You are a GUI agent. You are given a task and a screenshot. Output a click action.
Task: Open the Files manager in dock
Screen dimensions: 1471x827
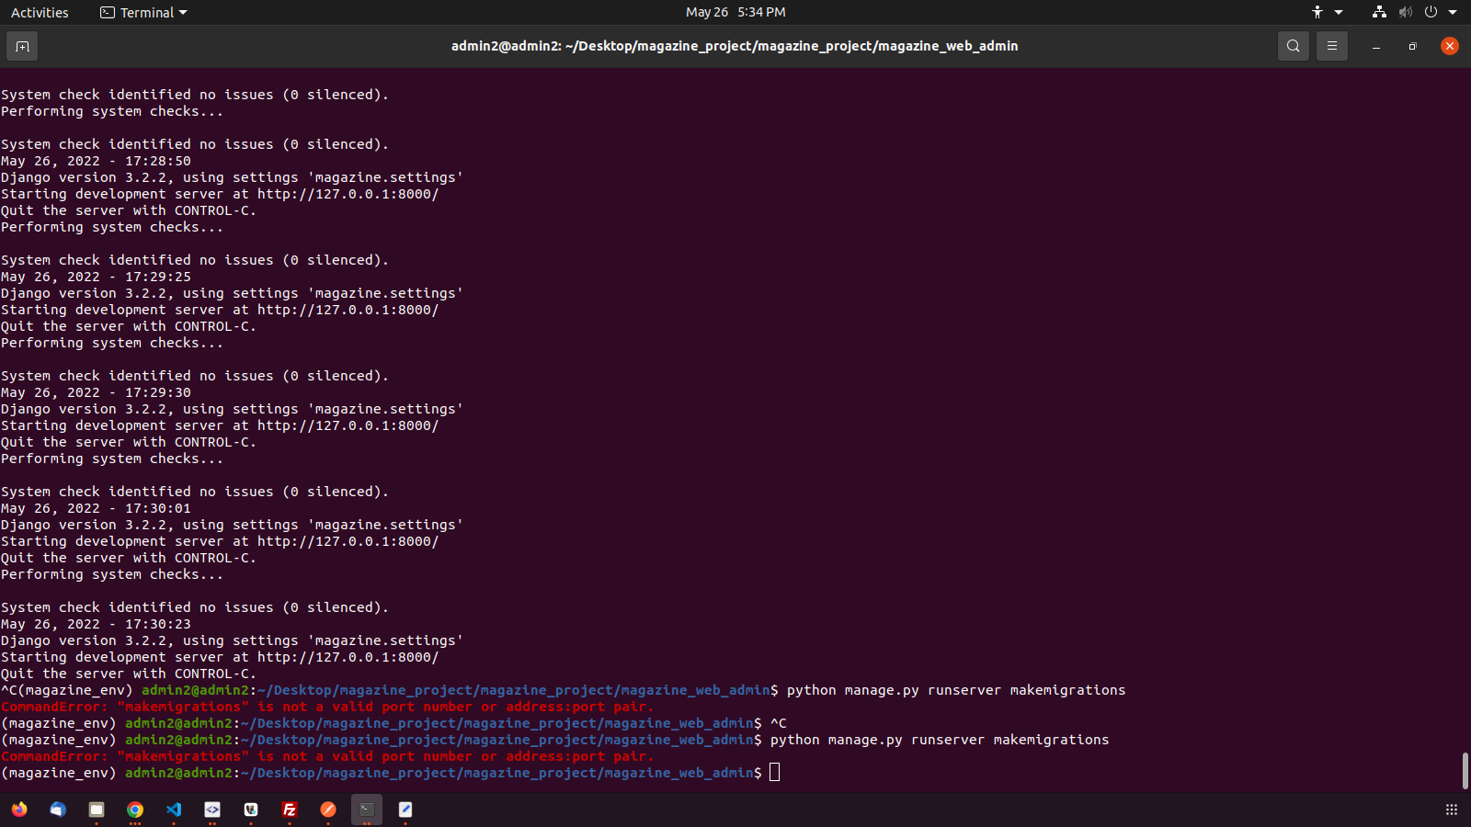(97, 810)
